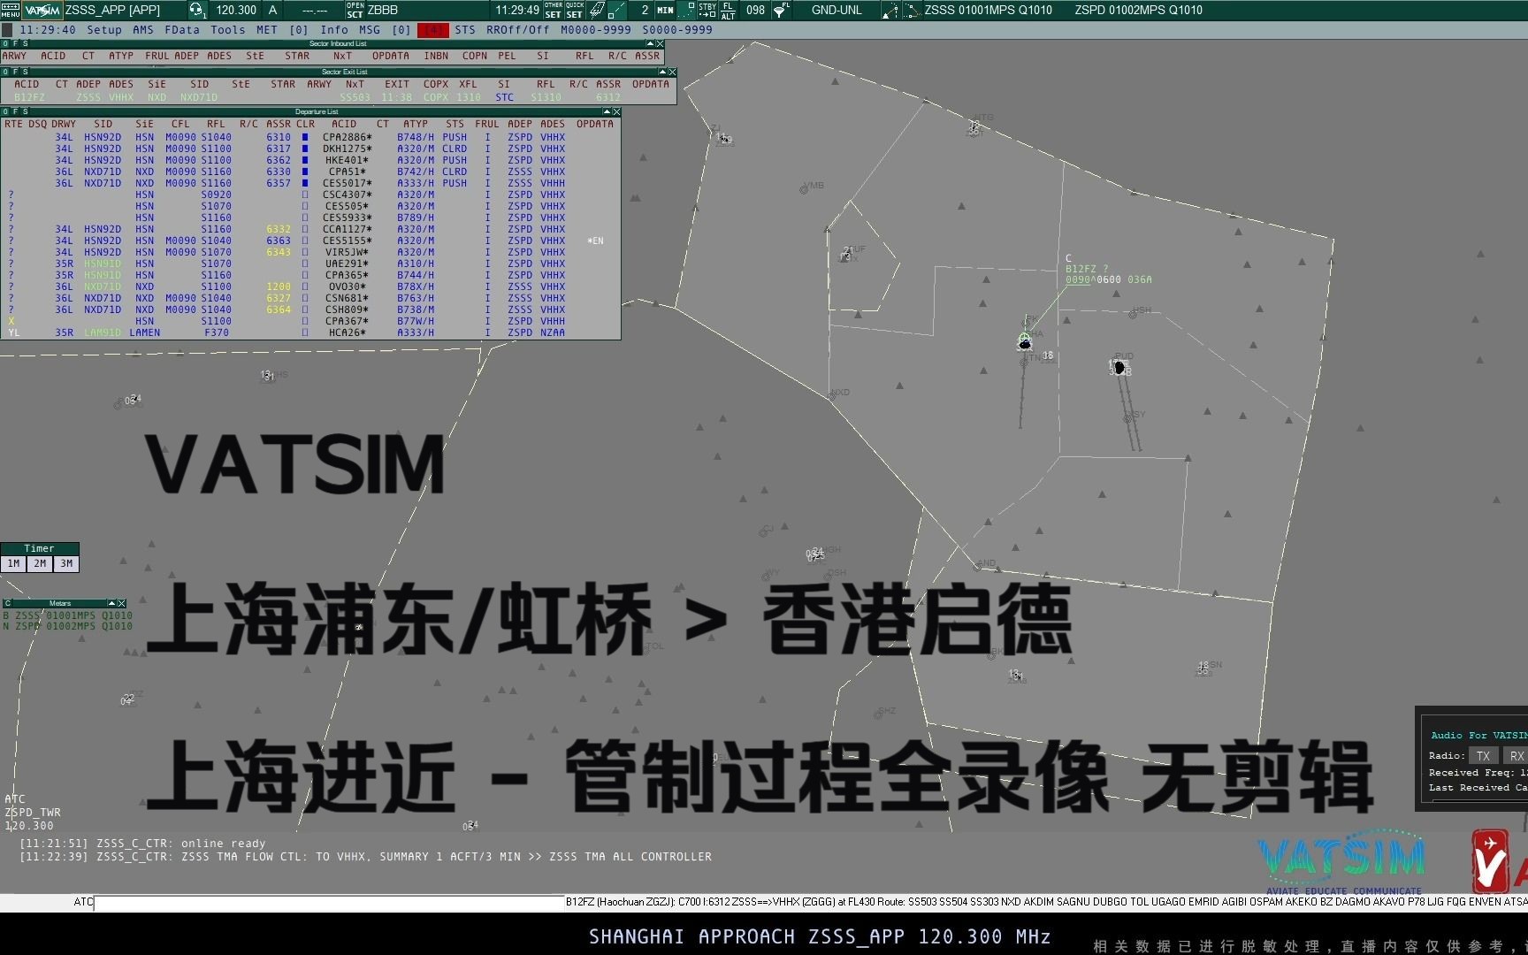Click the 120.300 primary frequency field

point(236,11)
